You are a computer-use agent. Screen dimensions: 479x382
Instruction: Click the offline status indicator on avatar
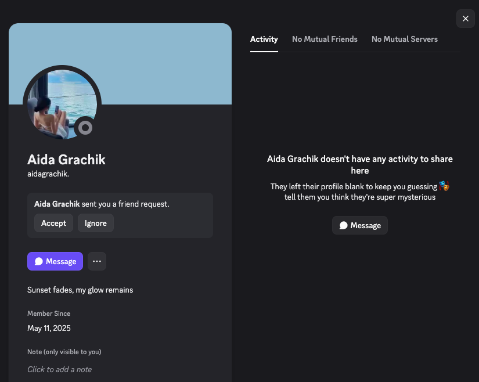coord(85,128)
